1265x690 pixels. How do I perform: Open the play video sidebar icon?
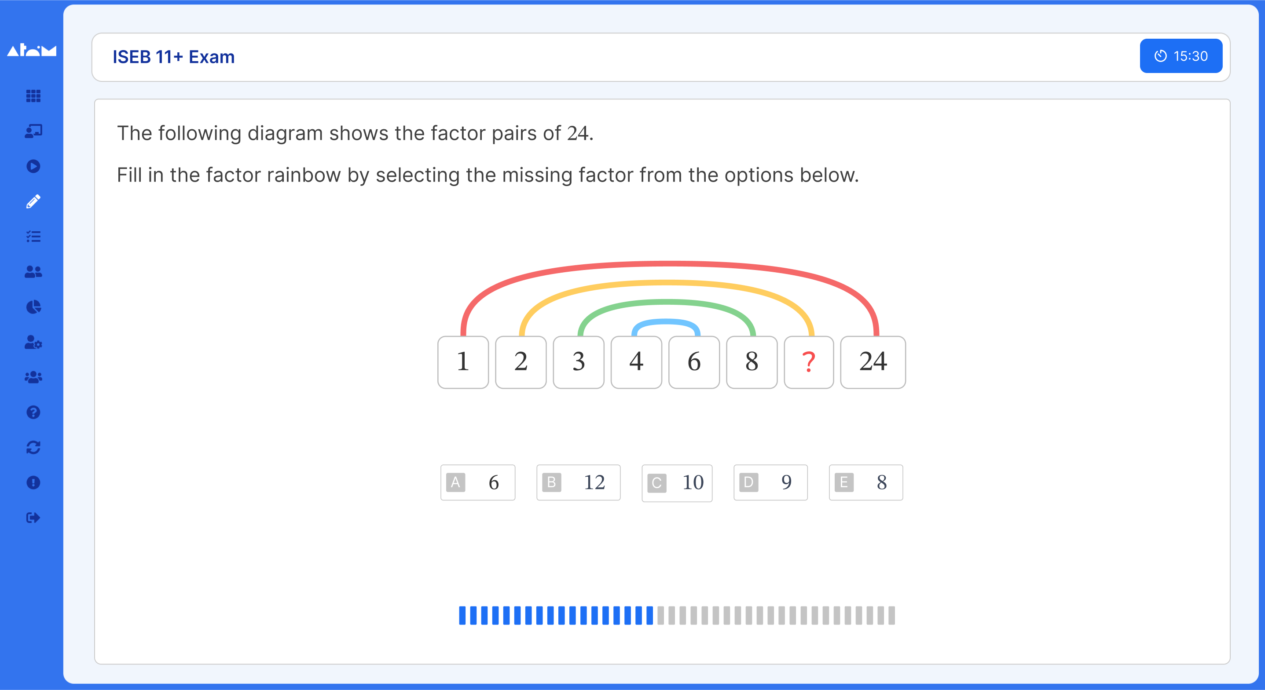coord(33,166)
